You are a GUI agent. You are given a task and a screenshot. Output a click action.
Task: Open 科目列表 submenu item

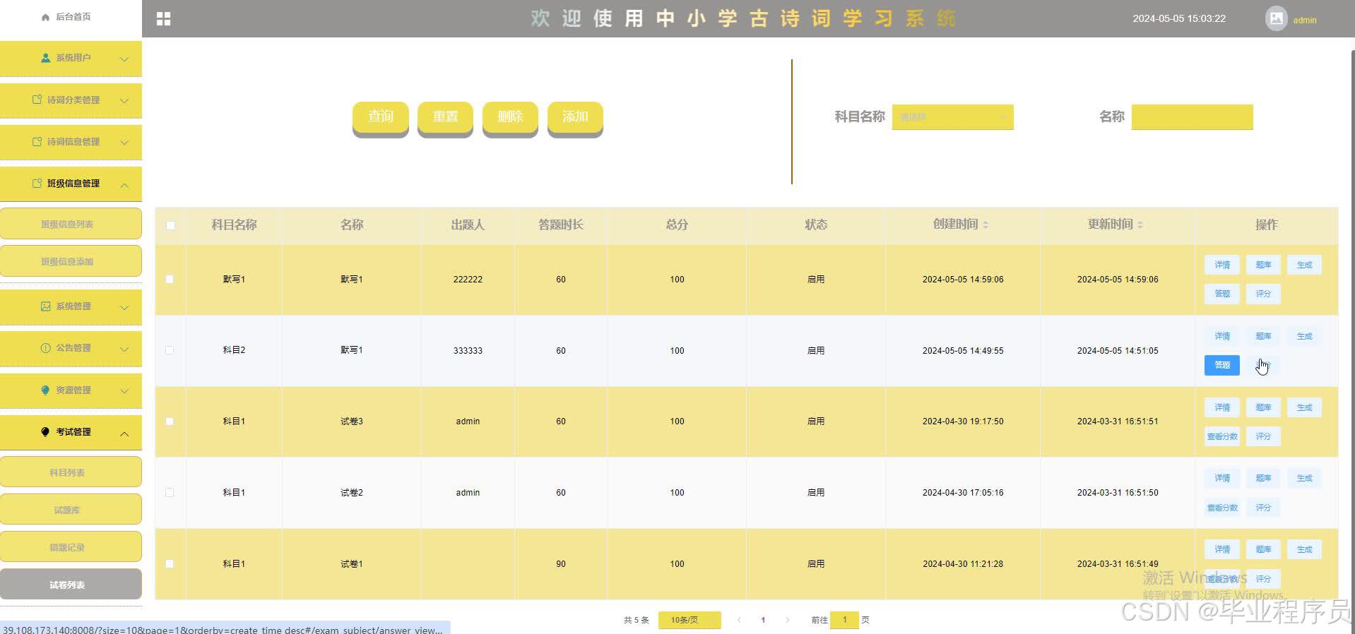pos(71,472)
